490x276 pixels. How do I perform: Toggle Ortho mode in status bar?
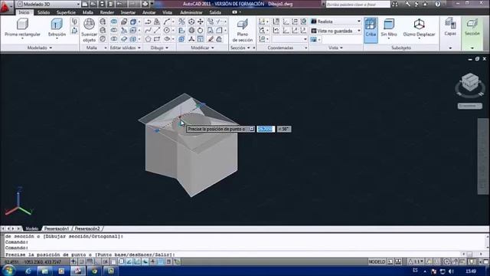(97, 261)
